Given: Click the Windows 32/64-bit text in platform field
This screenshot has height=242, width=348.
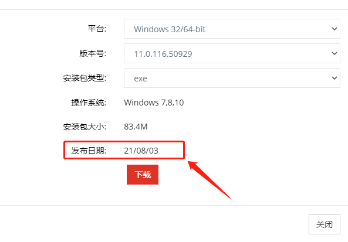Looking at the screenshot, I should click(170, 29).
